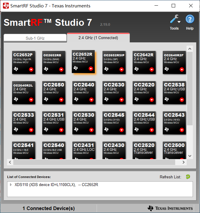
Task: Select the CC2652RB device tile
Action: click(x=54, y=62)
